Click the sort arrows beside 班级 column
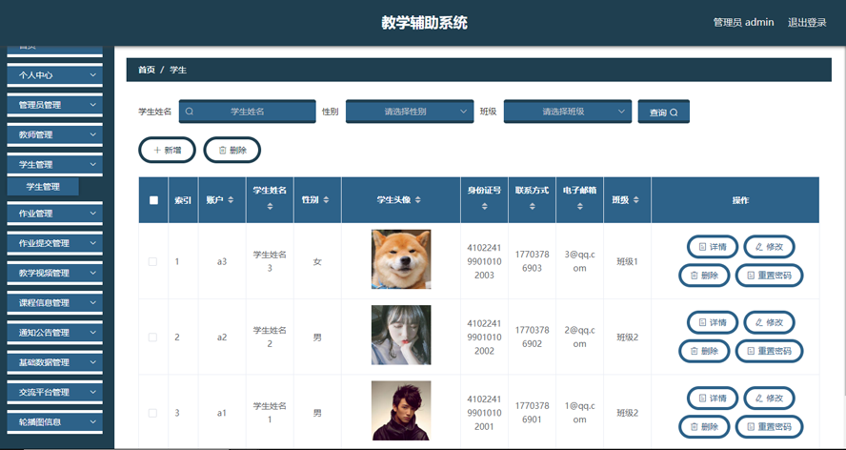 click(636, 200)
